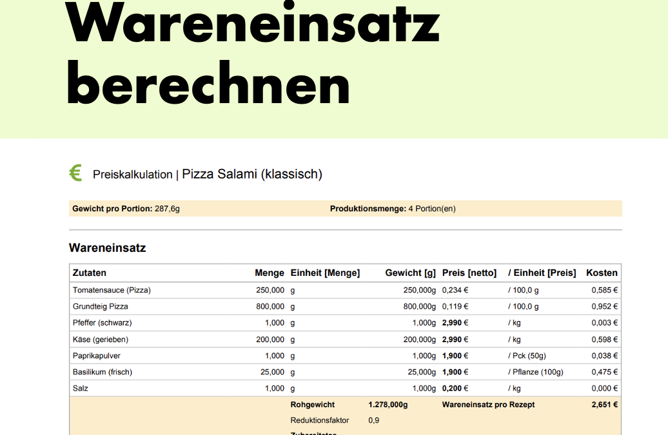Click Grundteig Pizza price 0,119 €
This screenshot has height=435, width=668.
coord(455,307)
